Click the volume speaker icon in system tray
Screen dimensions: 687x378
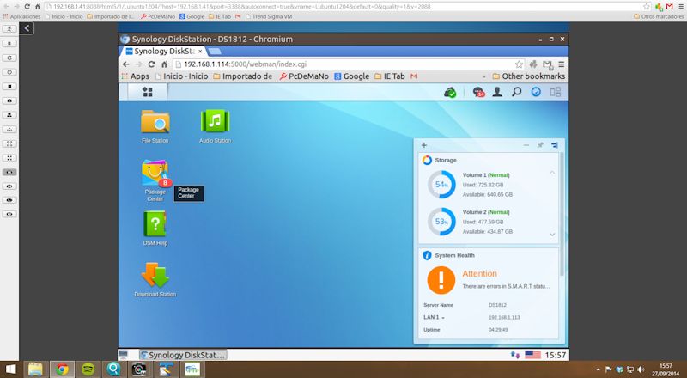tap(641, 369)
